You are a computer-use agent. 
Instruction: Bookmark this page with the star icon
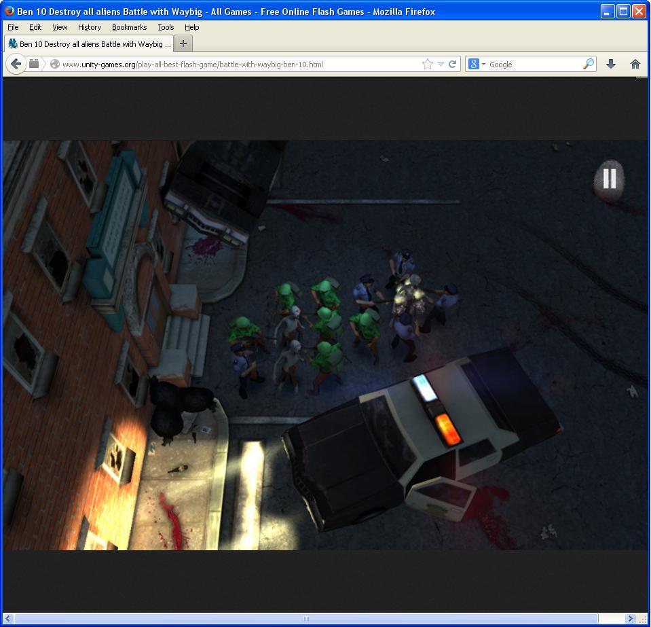tap(427, 64)
